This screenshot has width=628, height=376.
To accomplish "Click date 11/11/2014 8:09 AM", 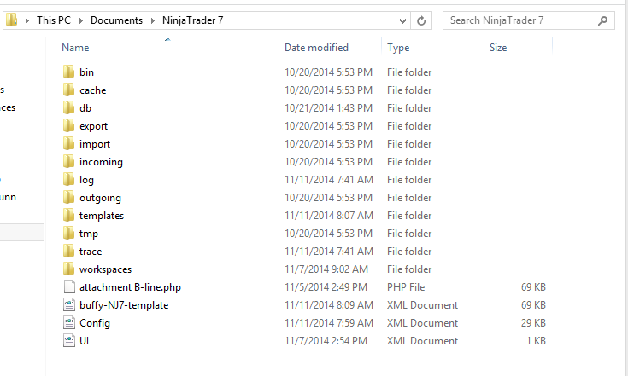I will click(329, 305).
